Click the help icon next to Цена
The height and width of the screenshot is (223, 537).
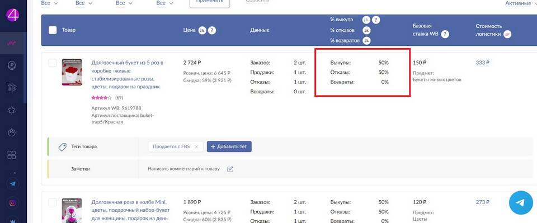tap(213, 30)
